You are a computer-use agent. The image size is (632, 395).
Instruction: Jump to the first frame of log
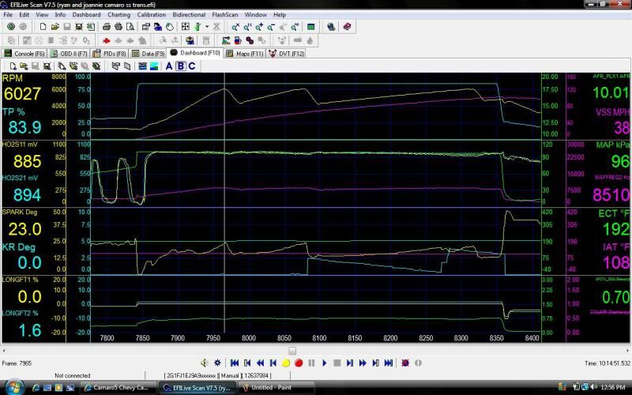[235, 363]
